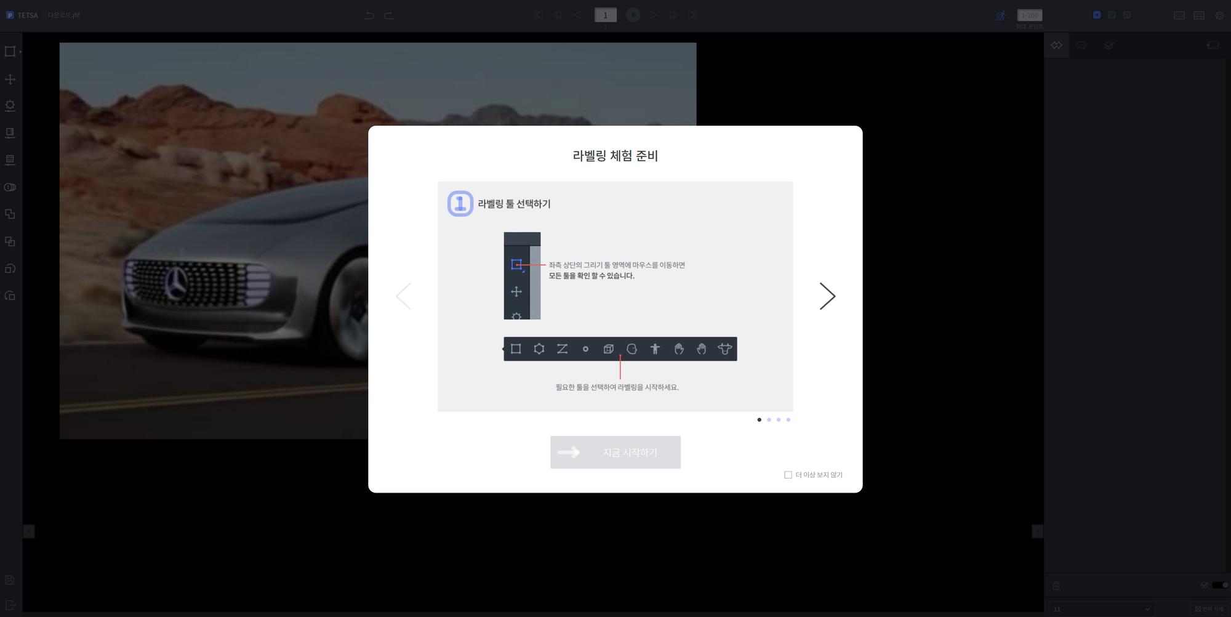The image size is (1231, 617).
Task: Click the circled checkmark icon beside the toggle
Action: (x=1205, y=585)
